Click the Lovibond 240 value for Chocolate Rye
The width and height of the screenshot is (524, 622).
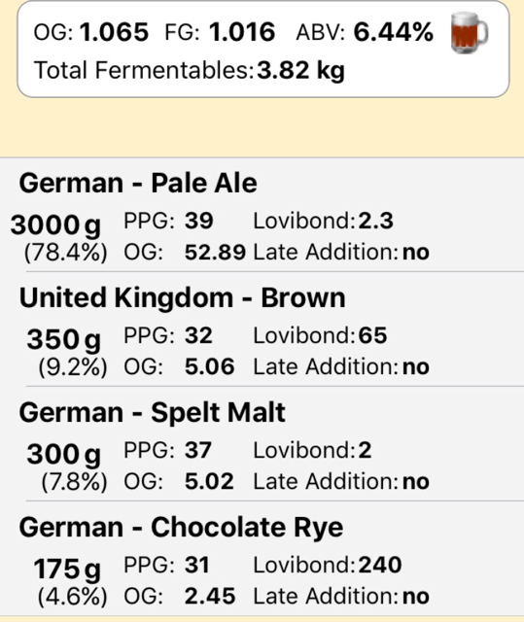pos(380,565)
